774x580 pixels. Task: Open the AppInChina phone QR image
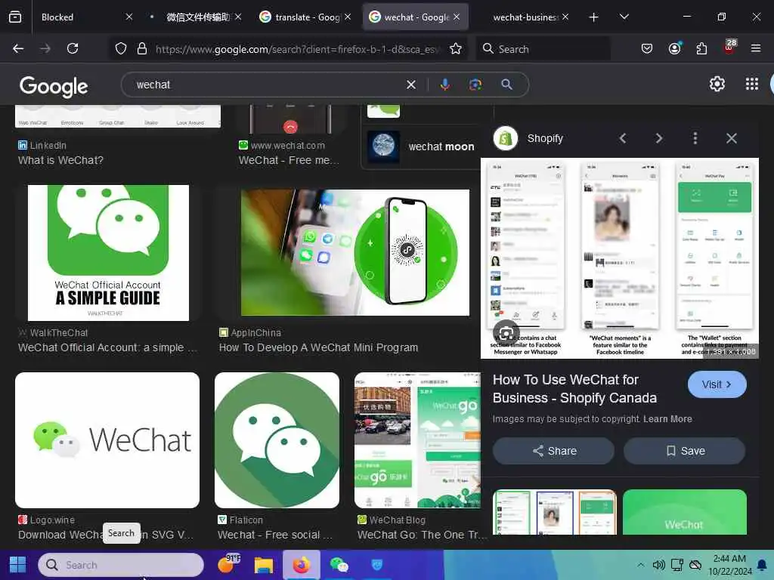pyautogui.click(x=355, y=252)
